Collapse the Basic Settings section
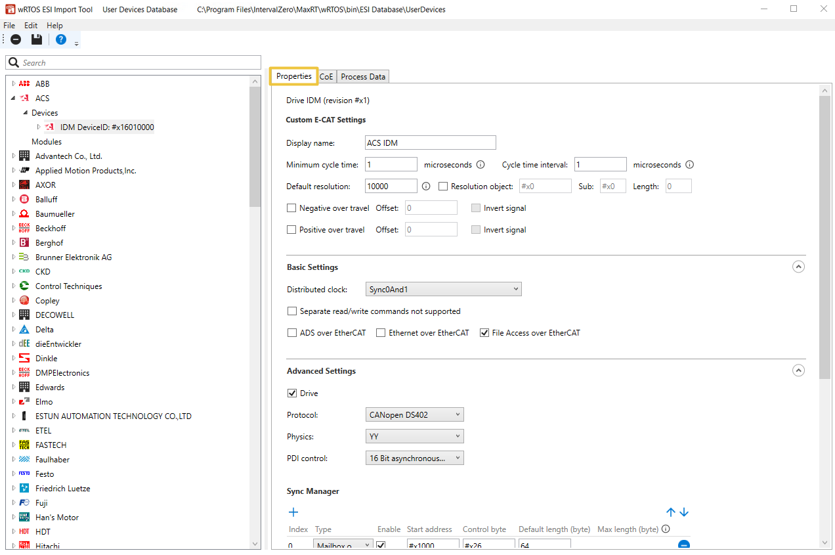The width and height of the screenshot is (835, 555). 798,267
